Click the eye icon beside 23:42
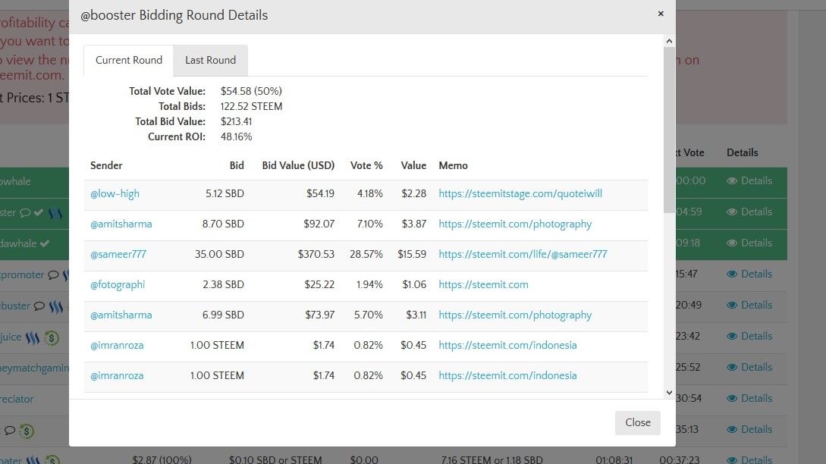Screen dimensions: 826x464 (x=732, y=336)
